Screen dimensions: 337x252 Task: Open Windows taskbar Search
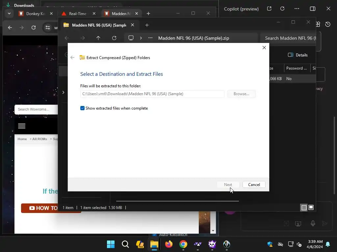coord(125,244)
